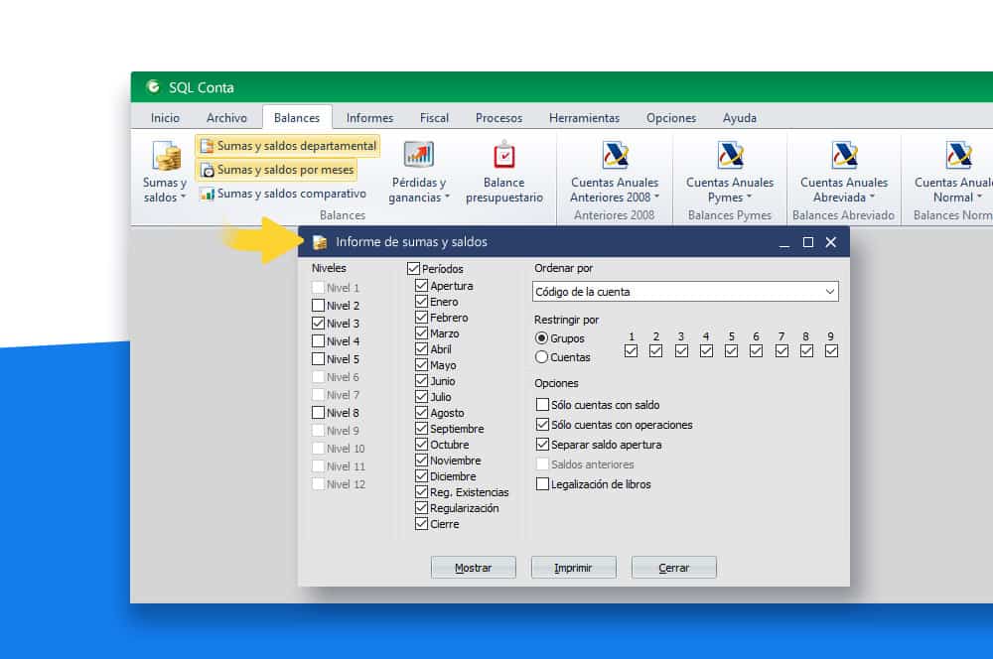Expand the Ordenar por dropdown

829,292
